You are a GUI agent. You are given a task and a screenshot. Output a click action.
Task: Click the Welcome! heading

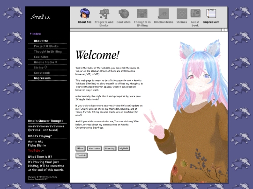97,55
